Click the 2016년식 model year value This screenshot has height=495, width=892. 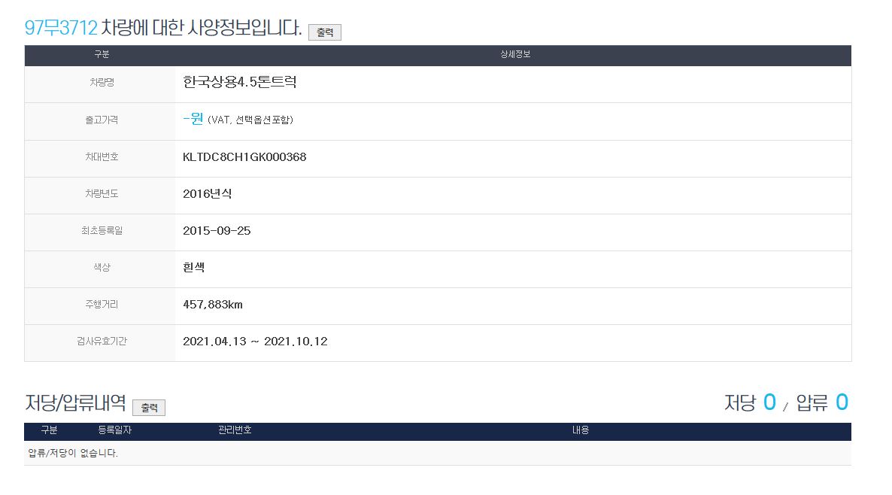point(208,194)
